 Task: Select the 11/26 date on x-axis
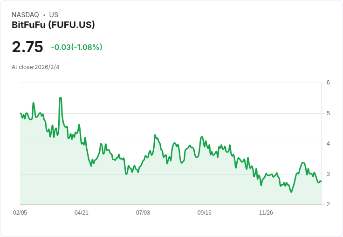click(x=266, y=213)
